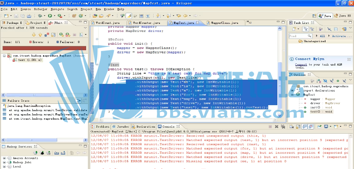The height and width of the screenshot is (169, 354).
Task: Open the Package Explorer tab
Action: [12, 23]
